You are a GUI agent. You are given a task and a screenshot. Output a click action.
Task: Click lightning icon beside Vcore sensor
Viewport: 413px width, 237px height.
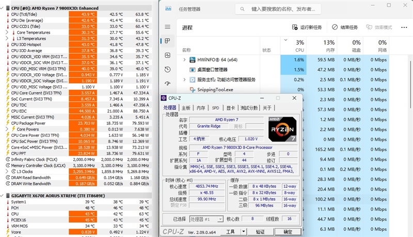tap(8, 232)
